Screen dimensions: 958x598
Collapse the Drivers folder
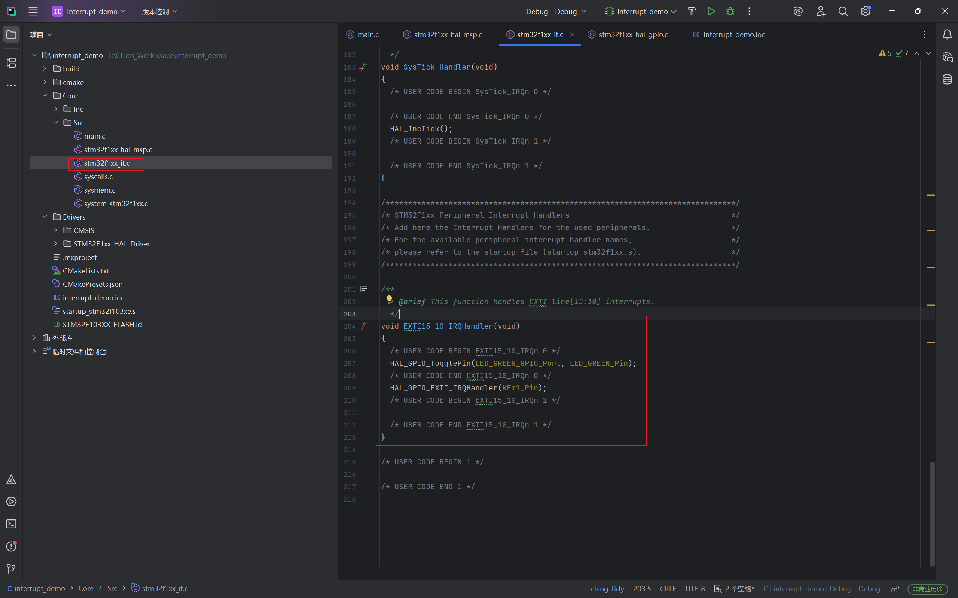[x=45, y=217]
